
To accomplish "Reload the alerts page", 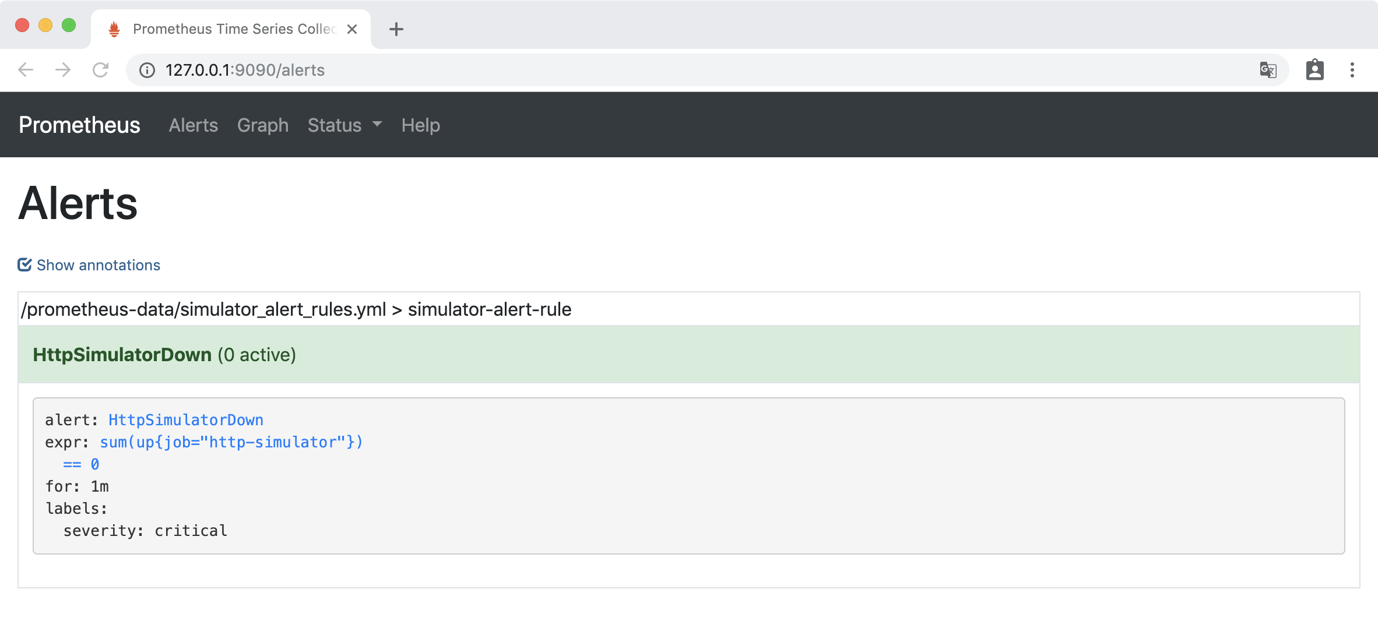I will coord(101,70).
